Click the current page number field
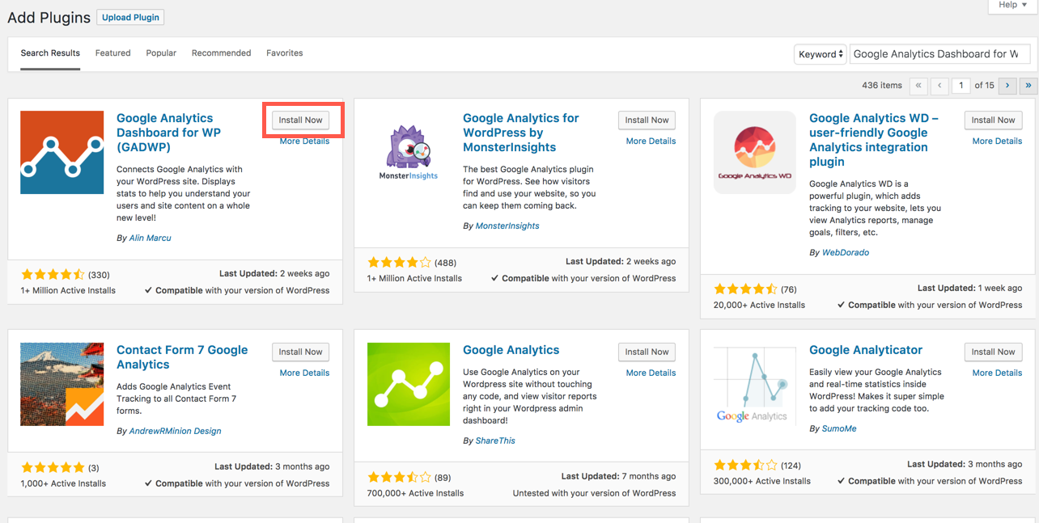 (961, 85)
